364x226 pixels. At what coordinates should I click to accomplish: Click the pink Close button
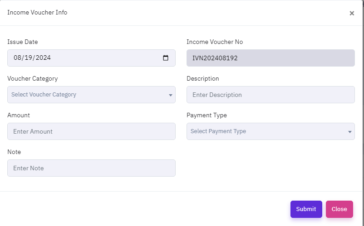[339, 209]
